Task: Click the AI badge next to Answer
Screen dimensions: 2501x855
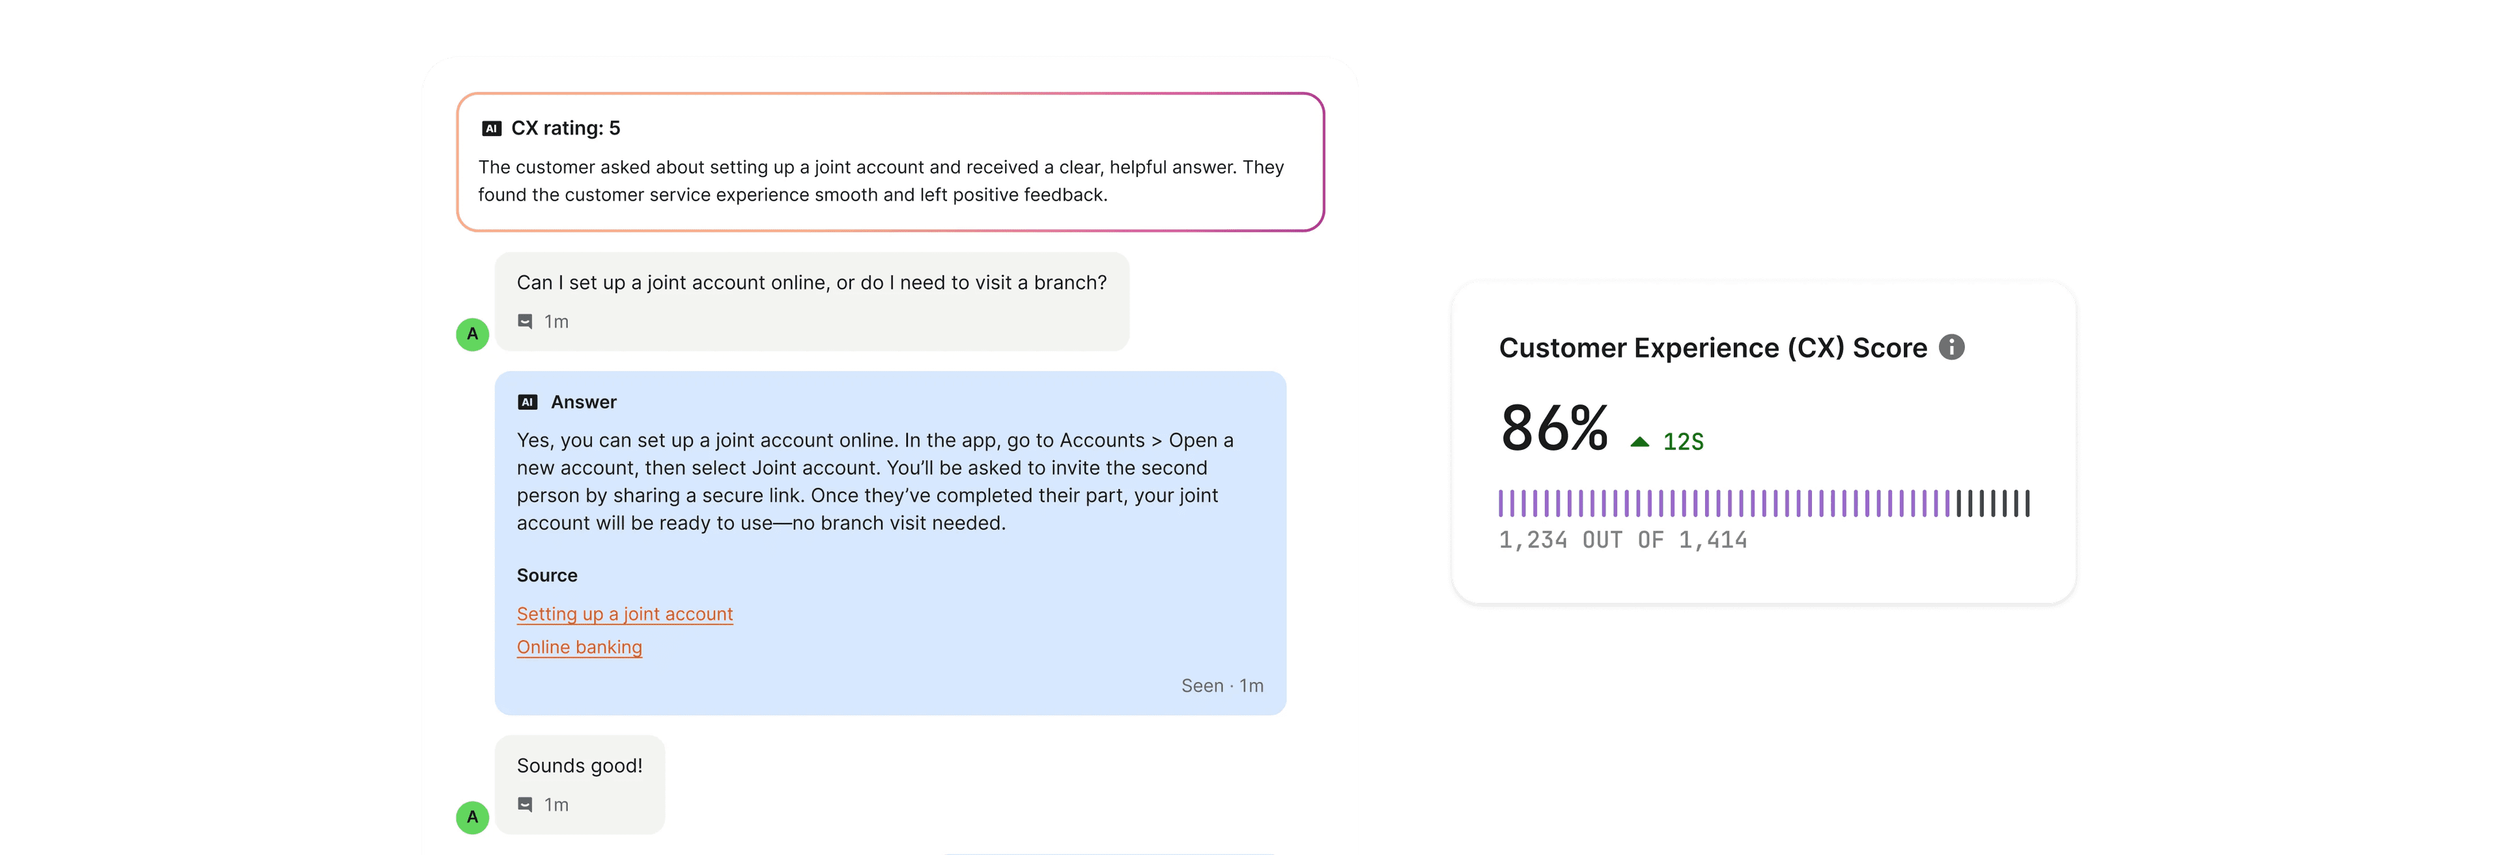Action: (527, 402)
